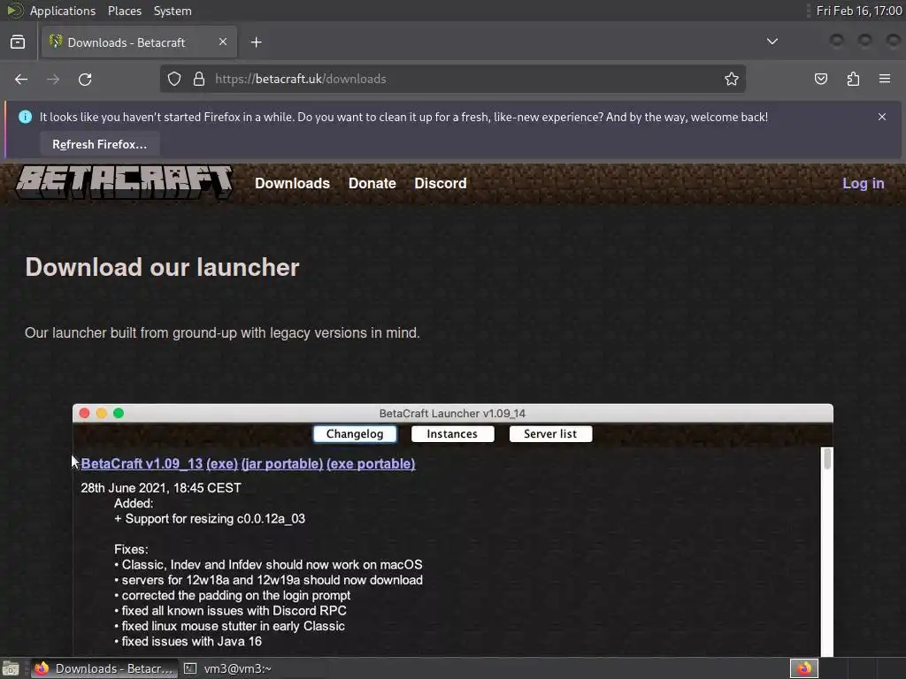Open the (jar portable) download link
Viewport: 906px width, 679px height.
tap(282, 463)
